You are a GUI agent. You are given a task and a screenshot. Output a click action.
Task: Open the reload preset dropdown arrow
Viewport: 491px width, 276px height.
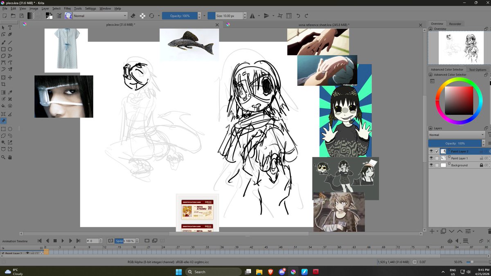[x=158, y=16]
